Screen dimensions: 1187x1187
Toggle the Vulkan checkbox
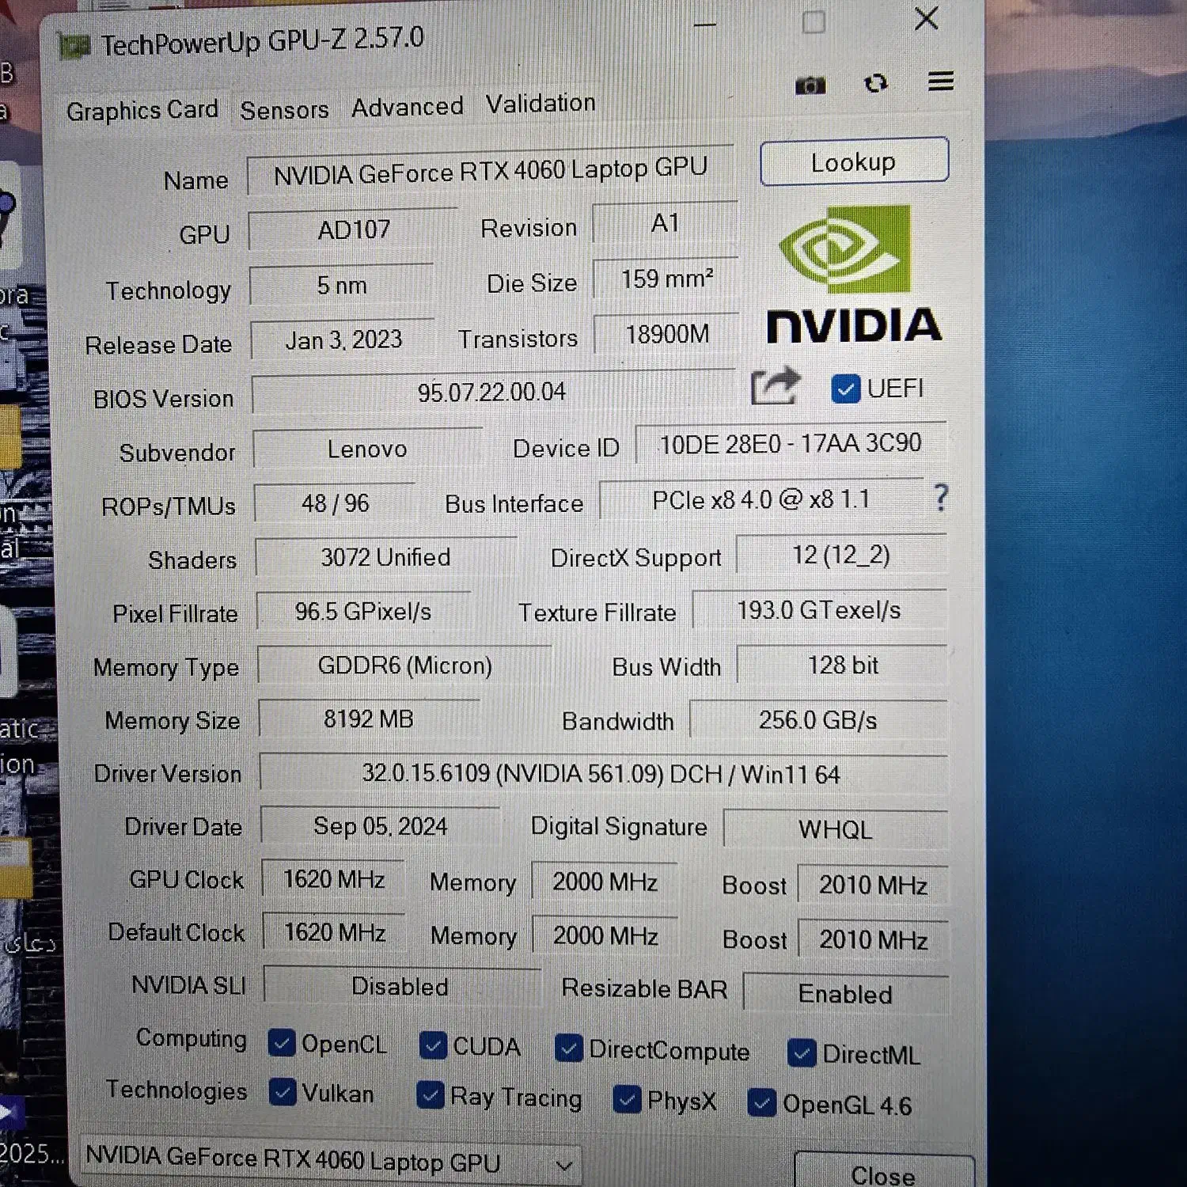point(283,1092)
